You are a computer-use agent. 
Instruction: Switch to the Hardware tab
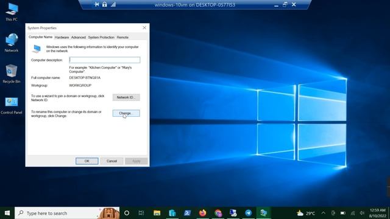tap(62, 37)
